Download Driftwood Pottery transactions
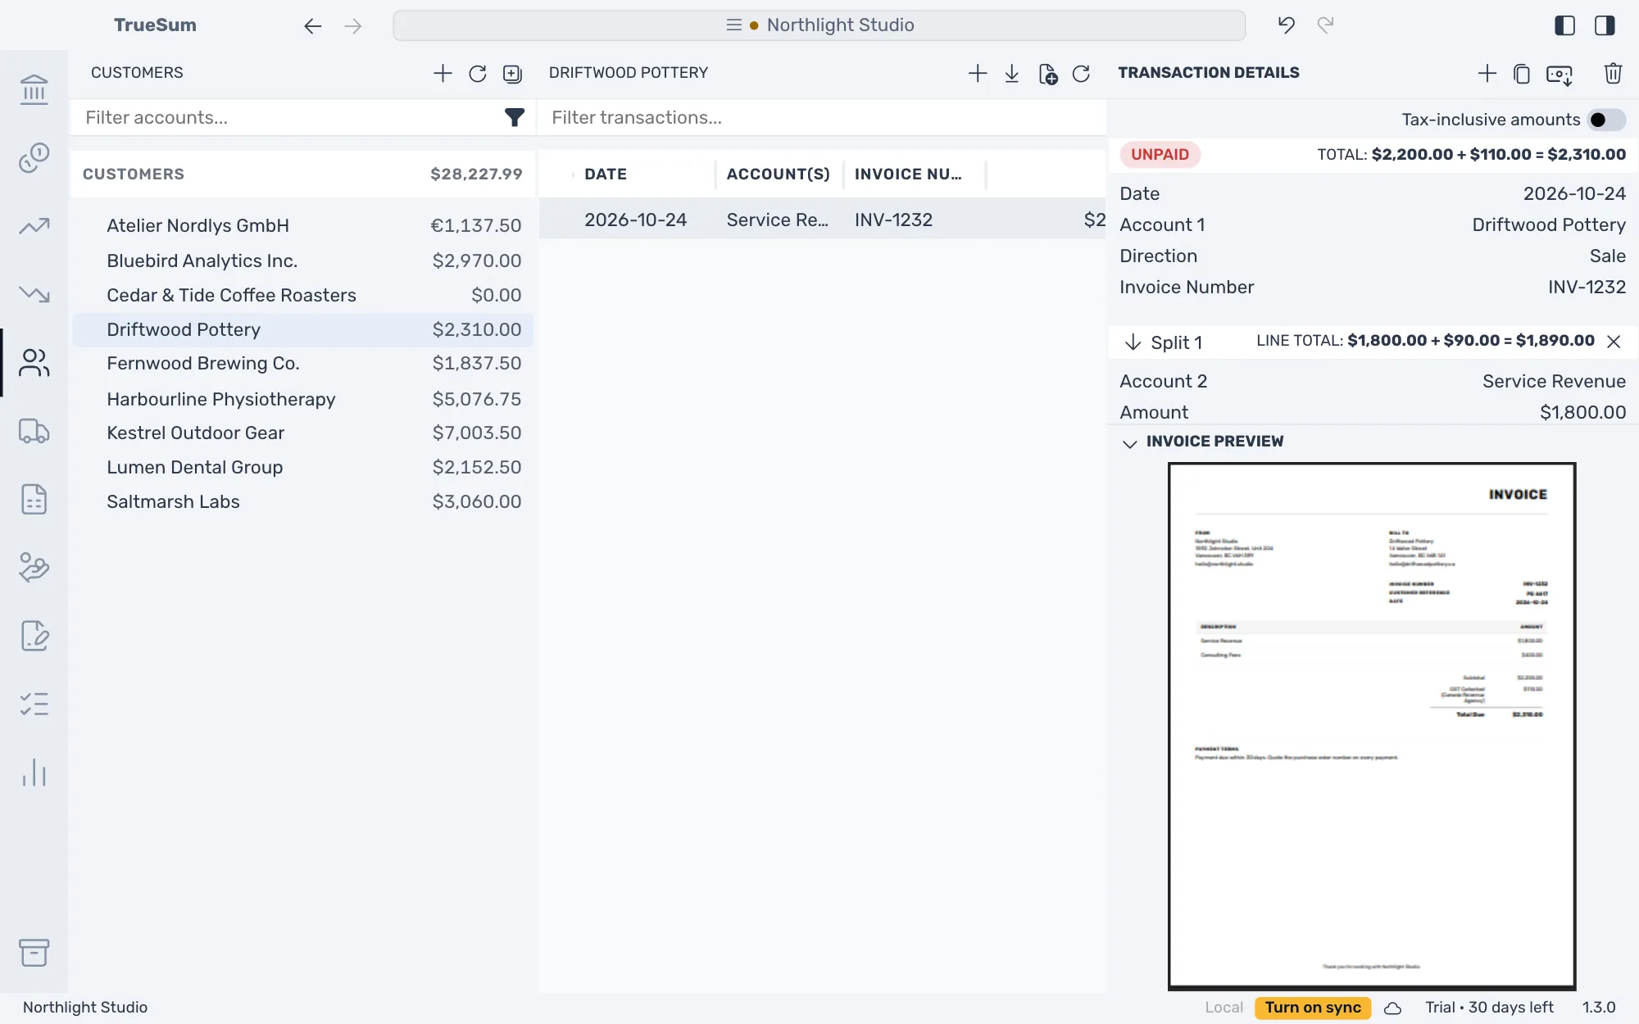The image size is (1639, 1024). (x=1012, y=73)
